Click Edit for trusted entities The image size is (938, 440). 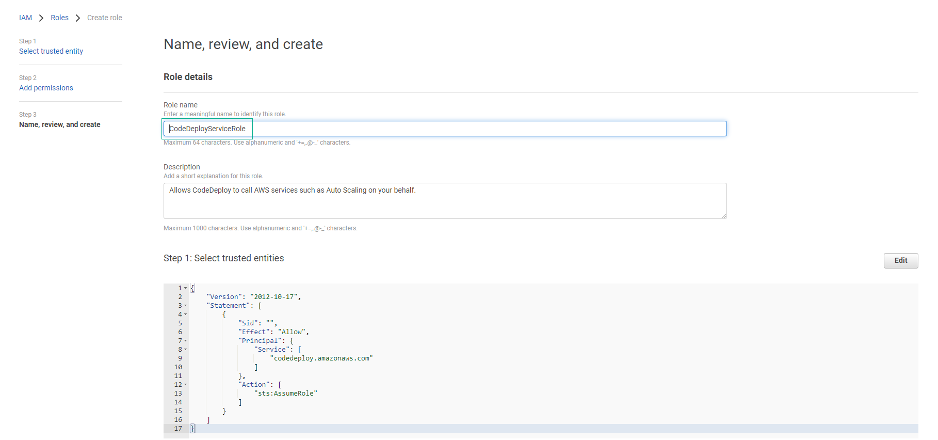[900, 260]
